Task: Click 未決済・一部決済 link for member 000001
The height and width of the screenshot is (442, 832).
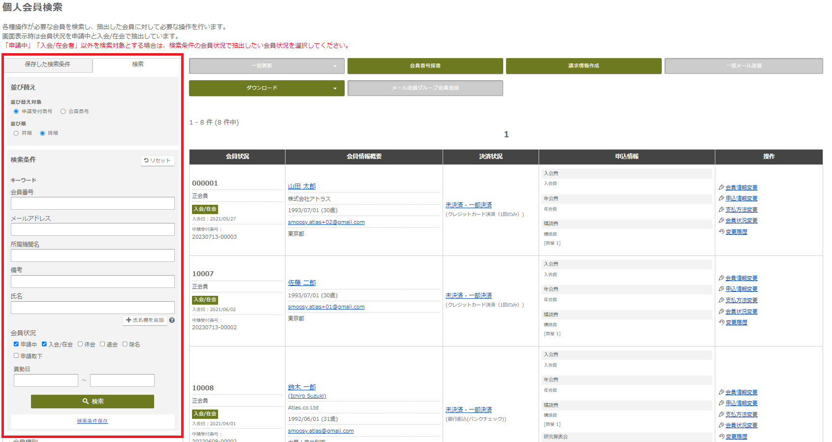Action: (469, 205)
